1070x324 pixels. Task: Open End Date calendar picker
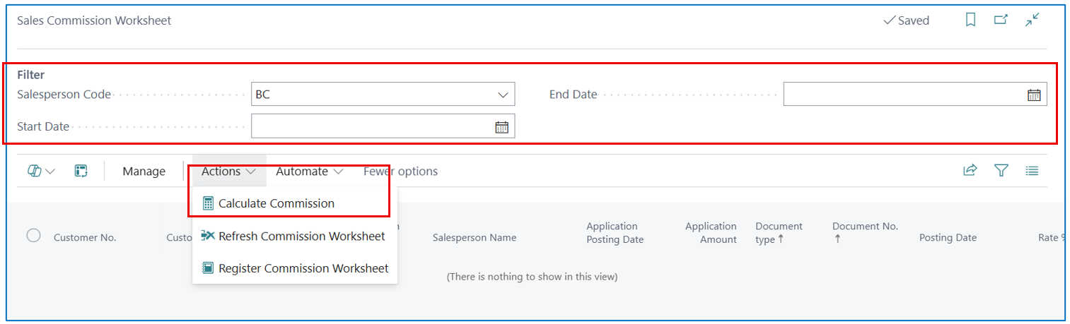pyautogui.click(x=1034, y=95)
